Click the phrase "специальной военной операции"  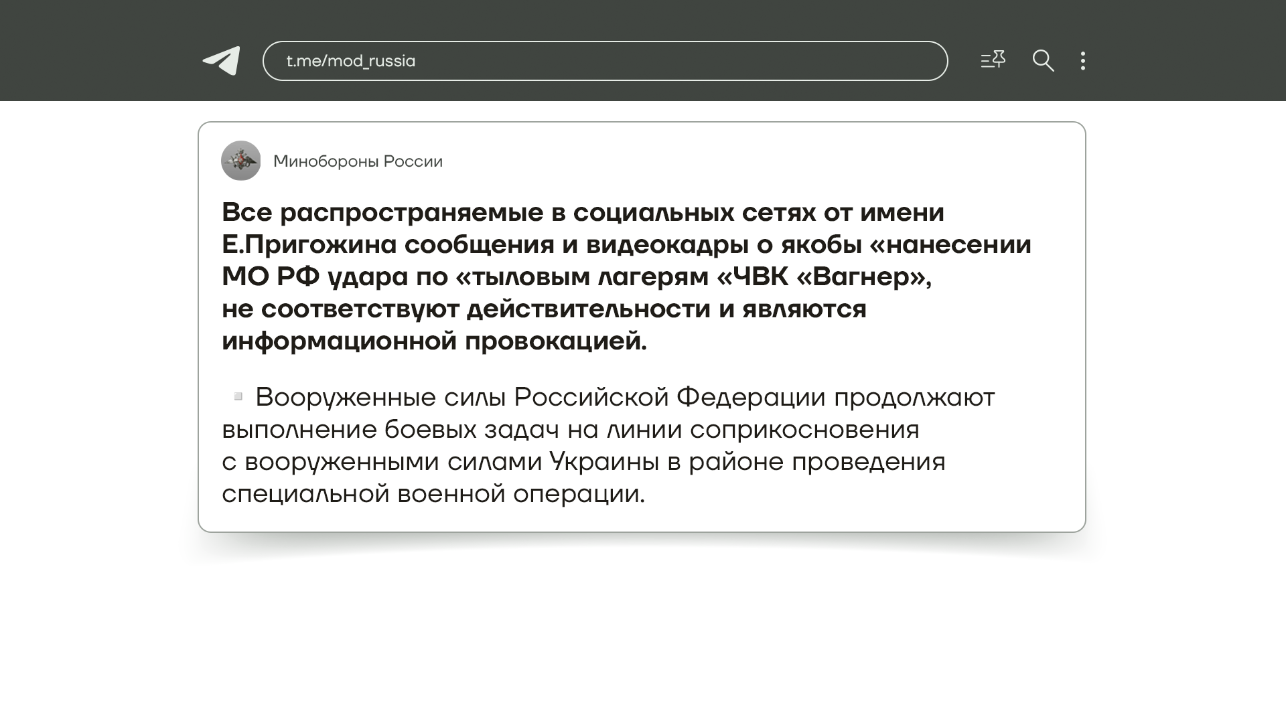click(433, 493)
